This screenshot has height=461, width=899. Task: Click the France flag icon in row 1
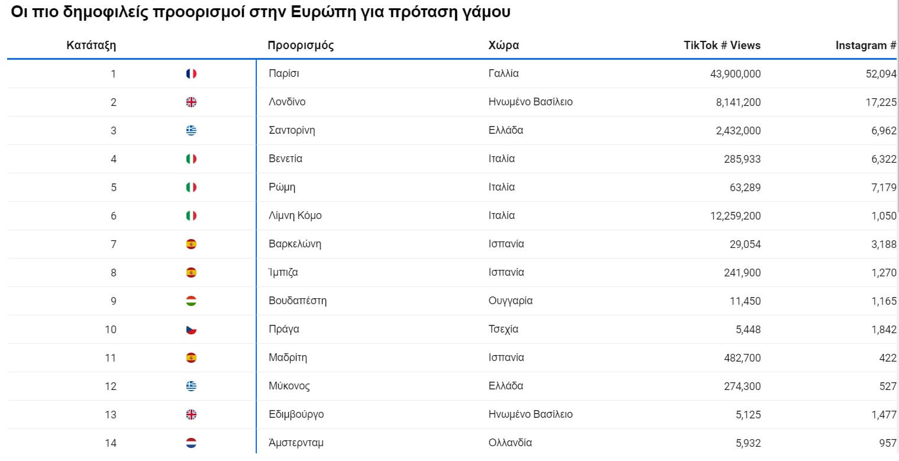tap(191, 74)
